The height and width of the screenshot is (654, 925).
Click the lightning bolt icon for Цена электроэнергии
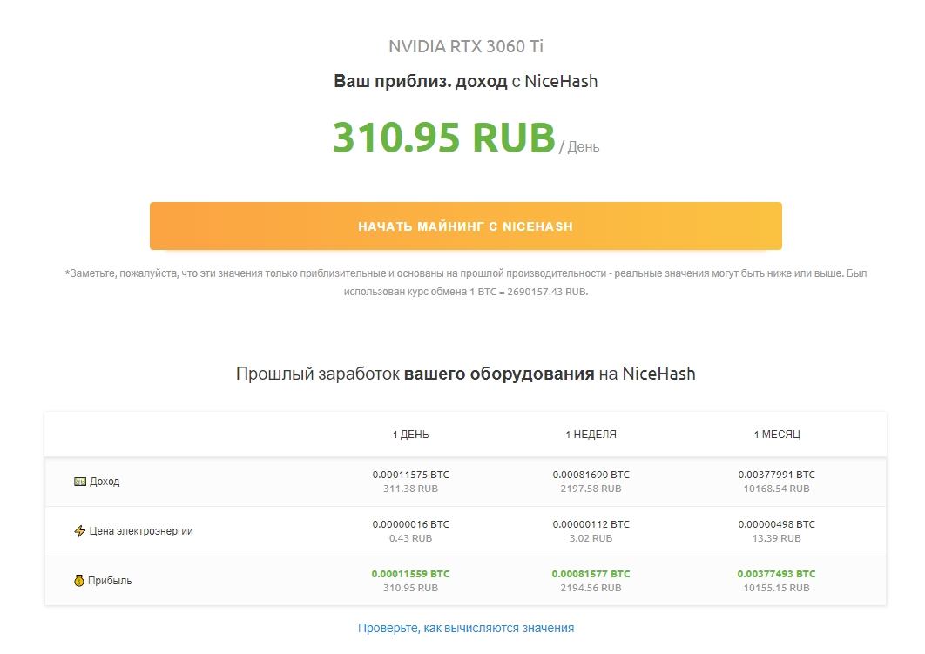click(x=79, y=530)
